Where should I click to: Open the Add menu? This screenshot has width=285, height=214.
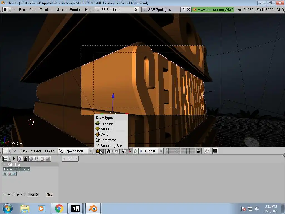(32, 10)
